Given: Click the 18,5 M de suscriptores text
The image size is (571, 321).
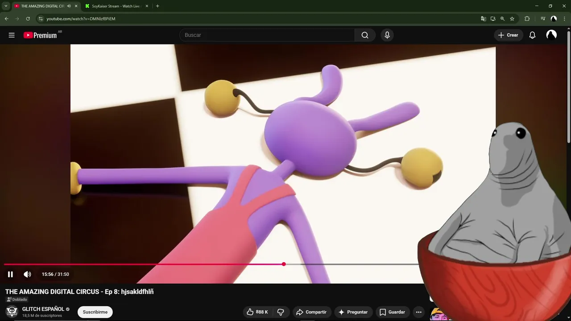Looking at the screenshot, I should (42, 316).
